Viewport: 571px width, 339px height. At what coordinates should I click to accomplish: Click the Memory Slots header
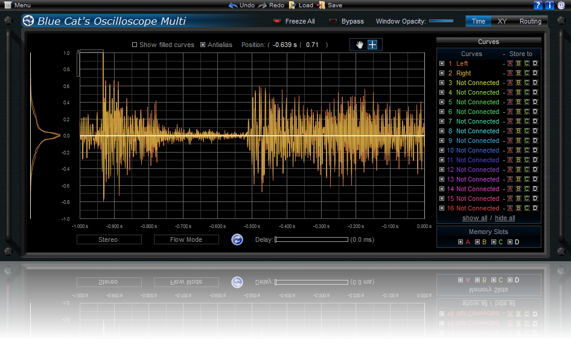pos(488,232)
